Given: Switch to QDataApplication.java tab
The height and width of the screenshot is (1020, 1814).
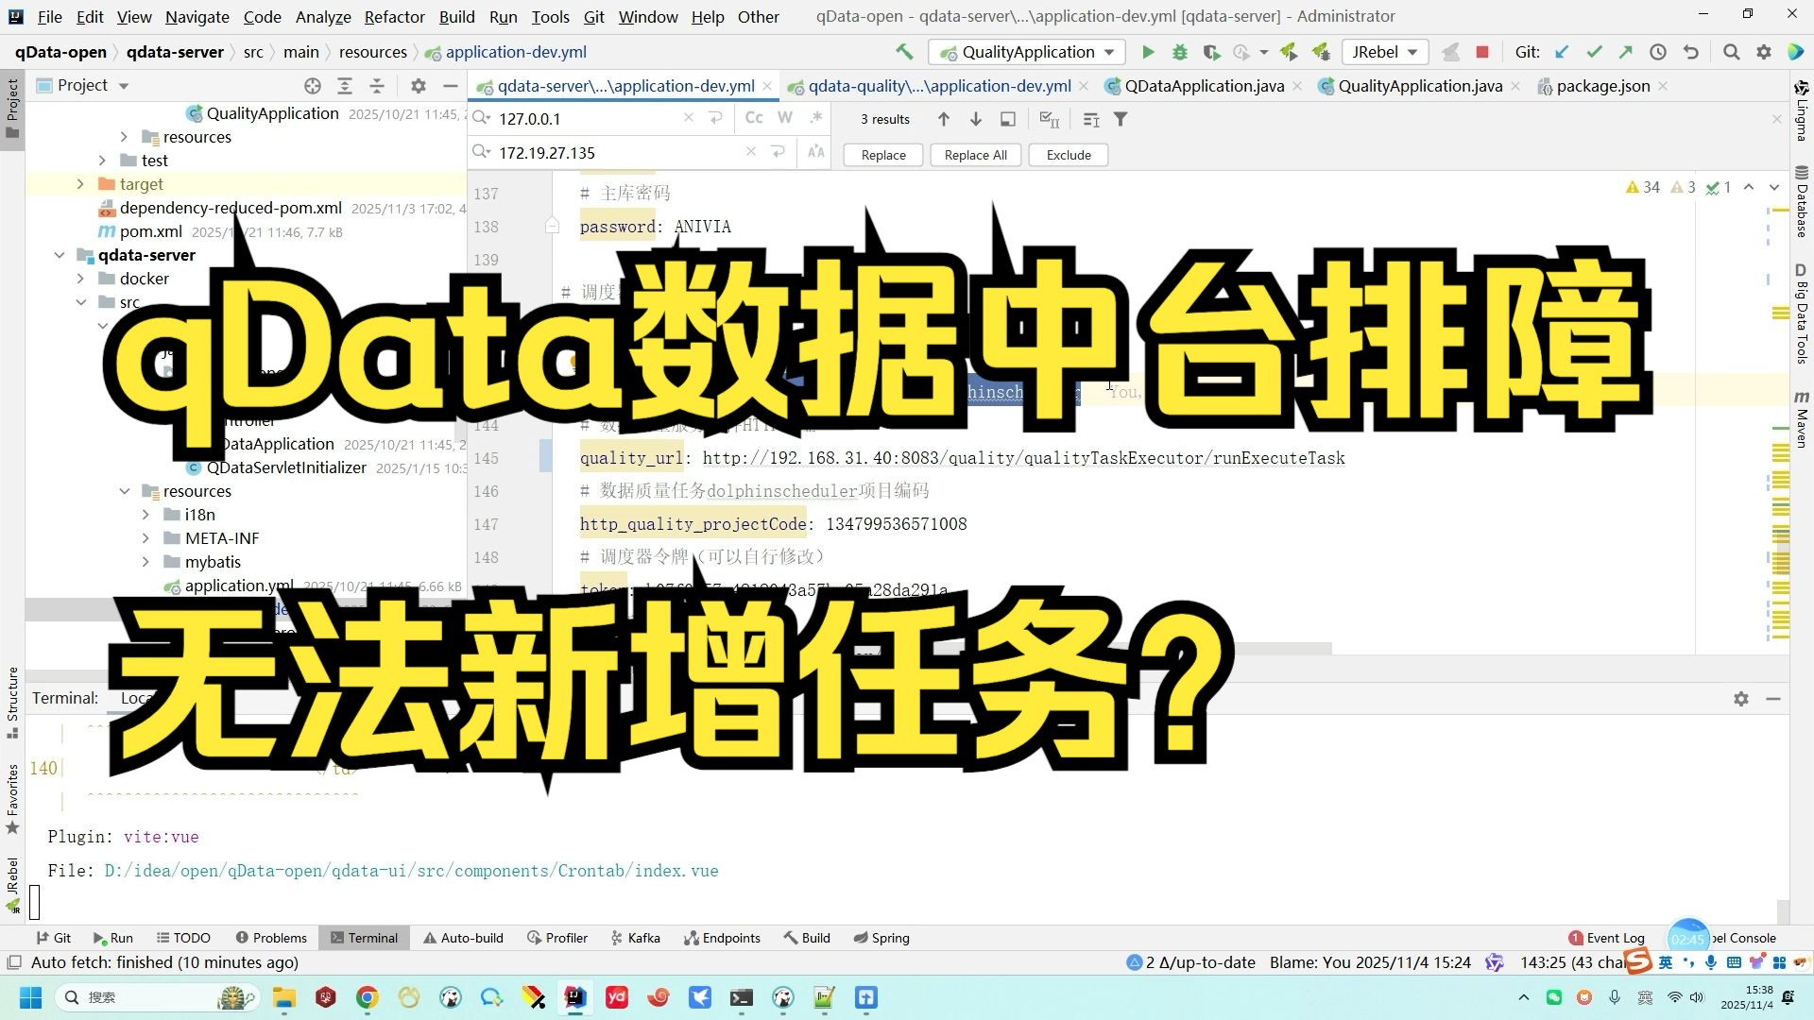Looking at the screenshot, I should [x=1204, y=86].
